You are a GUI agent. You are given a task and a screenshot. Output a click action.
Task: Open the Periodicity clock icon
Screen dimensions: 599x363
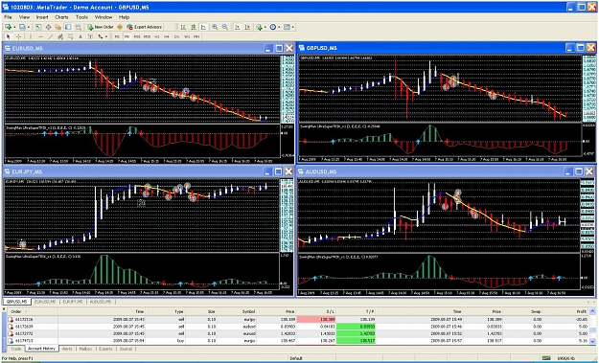(273, 27)
